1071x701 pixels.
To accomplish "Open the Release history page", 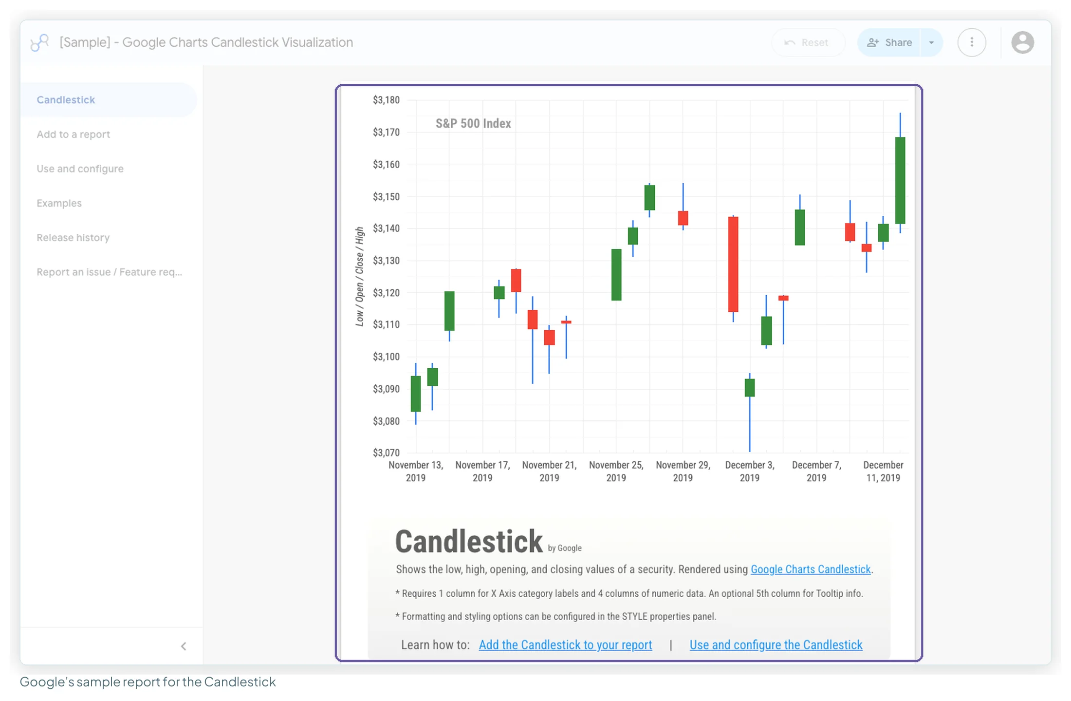I will (73, 238).
